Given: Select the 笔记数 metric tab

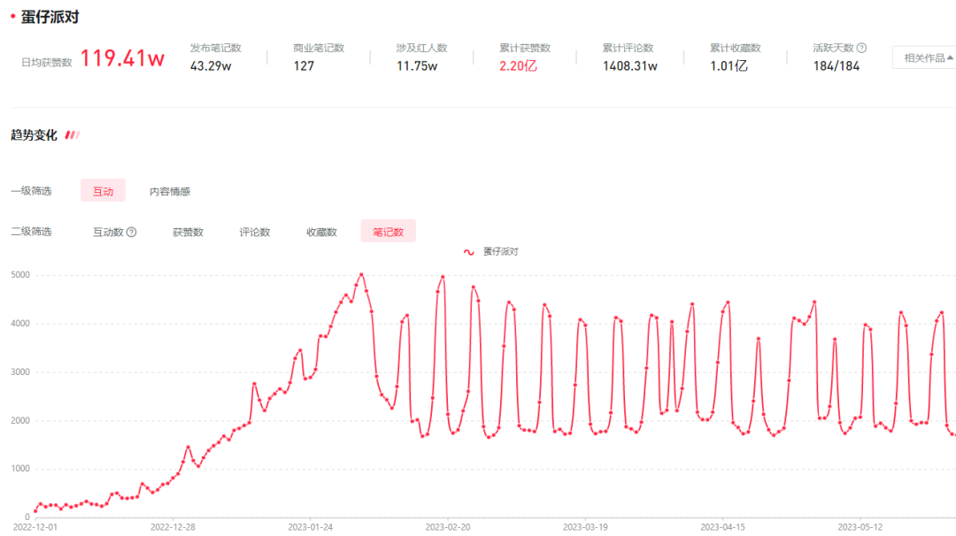Looking at the screenshot, I should [x=388, y=232].
